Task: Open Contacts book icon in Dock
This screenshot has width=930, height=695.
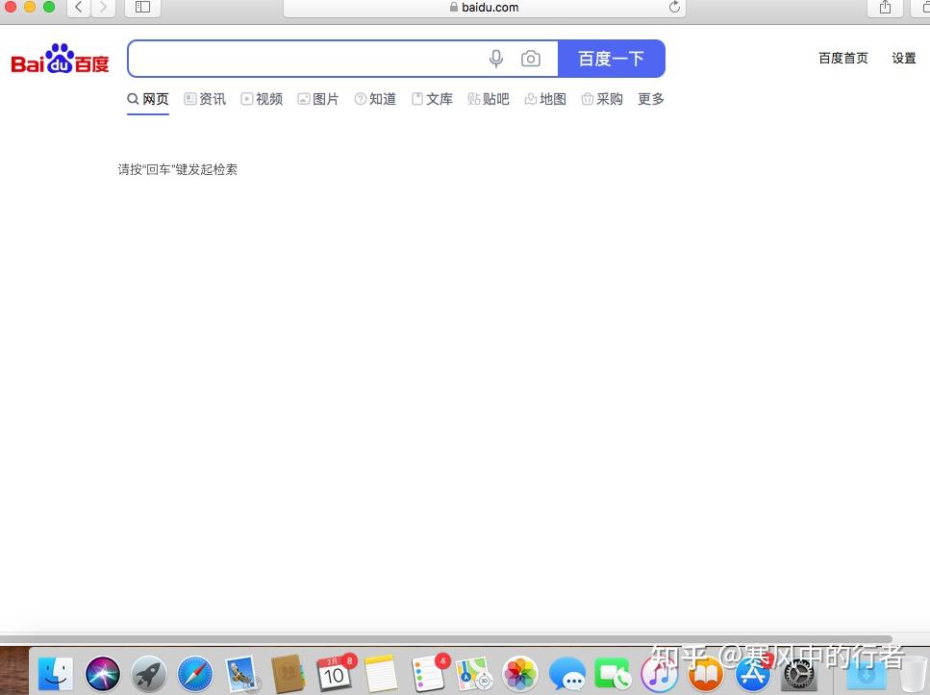Action: click(289, 674)
